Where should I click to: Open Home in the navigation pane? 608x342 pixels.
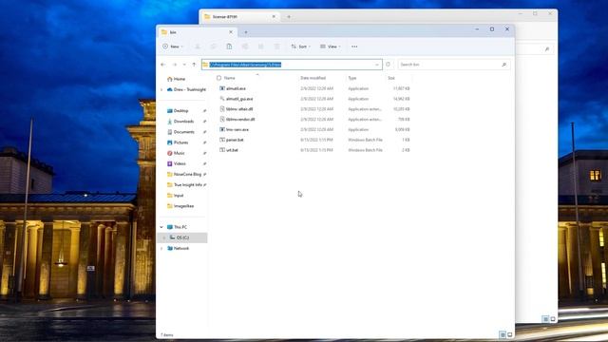click(x=180, y=79)
